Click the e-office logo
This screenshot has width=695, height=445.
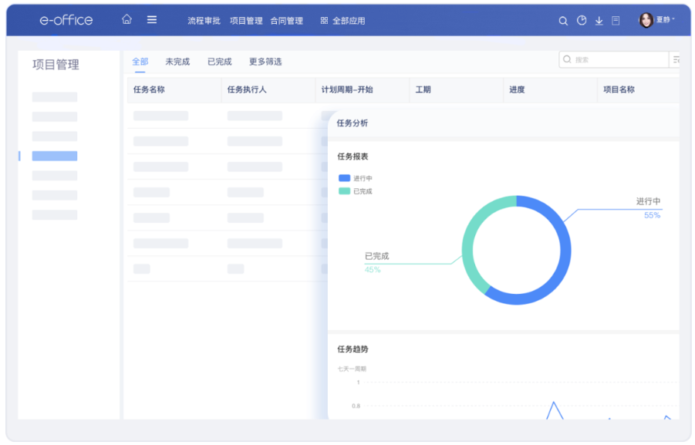pos(66,20)
